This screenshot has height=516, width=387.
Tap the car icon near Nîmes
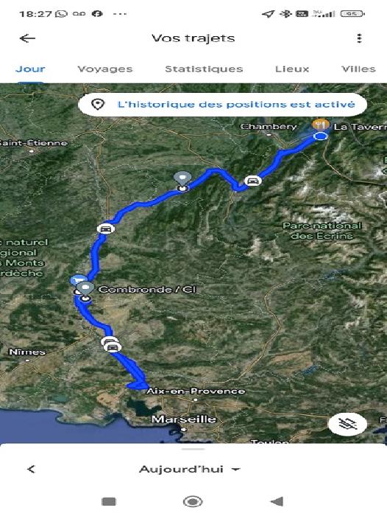pyautogui.click(x=113, y=347)
